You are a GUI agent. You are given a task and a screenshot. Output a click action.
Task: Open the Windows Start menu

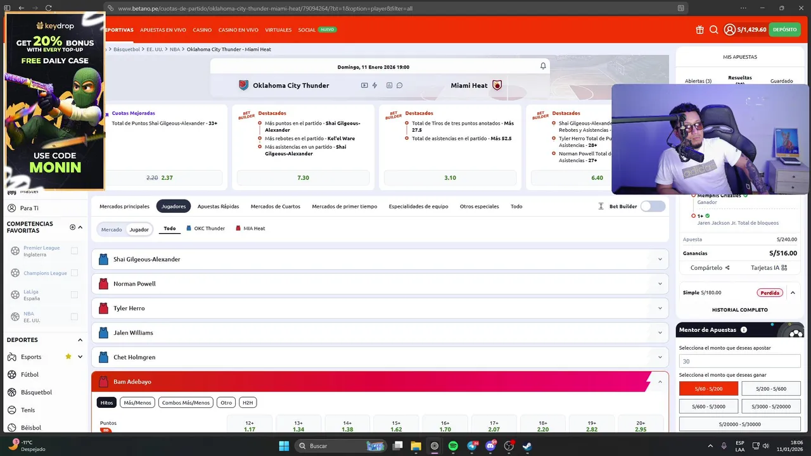coord(284,446)
